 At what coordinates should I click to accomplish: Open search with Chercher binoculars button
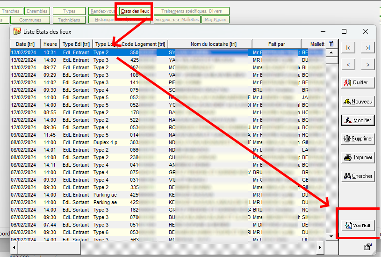tap(358, 176)
